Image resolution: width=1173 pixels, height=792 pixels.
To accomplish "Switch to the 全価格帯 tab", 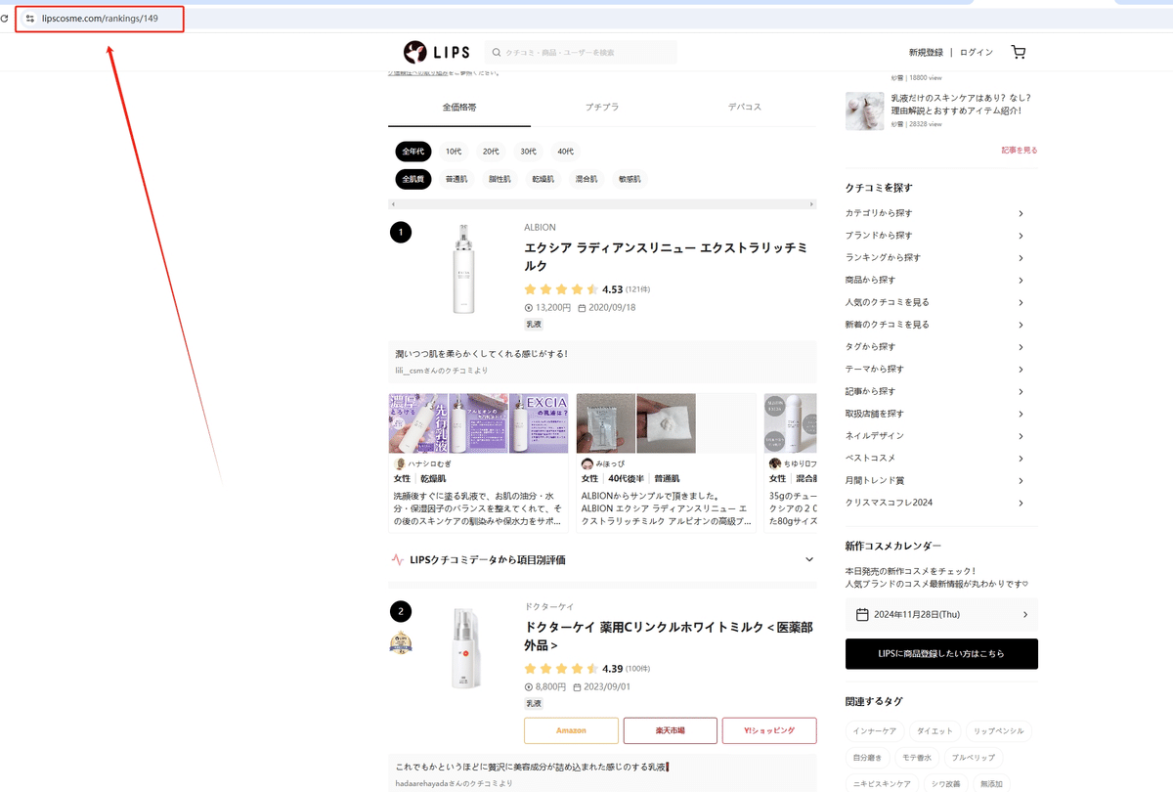I will pos(459,107).
